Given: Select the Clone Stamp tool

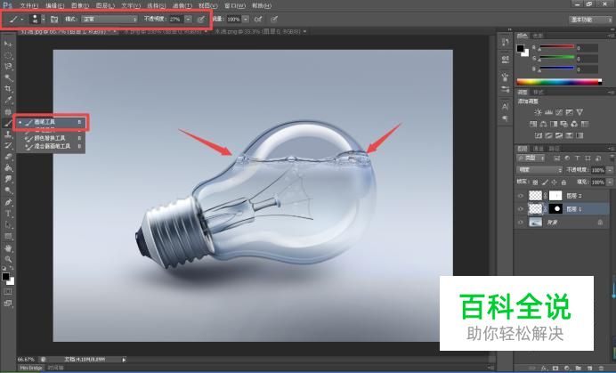Looking at the screenshot, I should [8, 134].
